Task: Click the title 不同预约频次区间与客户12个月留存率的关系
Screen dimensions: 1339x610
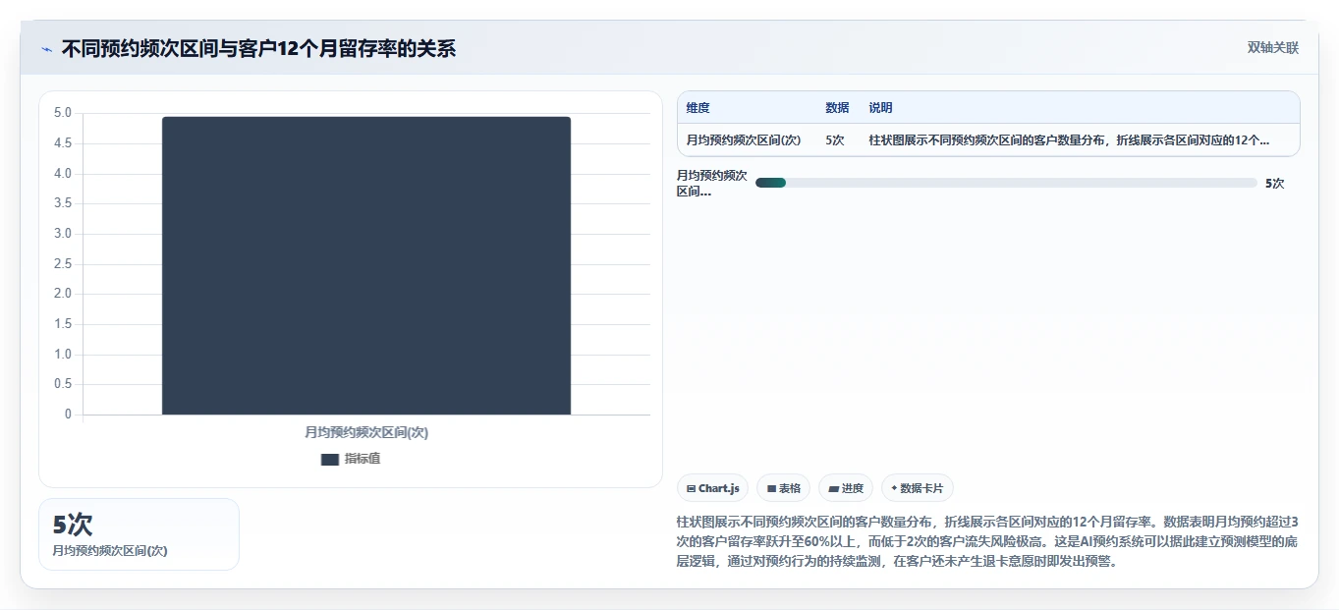Action: (258, 48)
